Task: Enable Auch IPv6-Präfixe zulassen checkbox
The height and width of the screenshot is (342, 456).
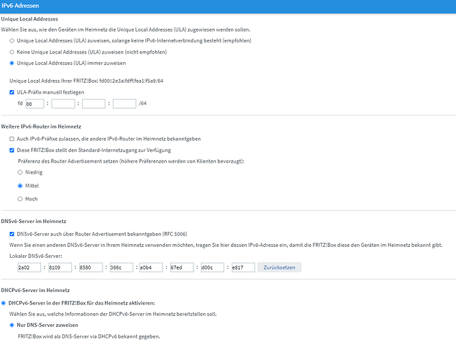Action: (12, 139)
